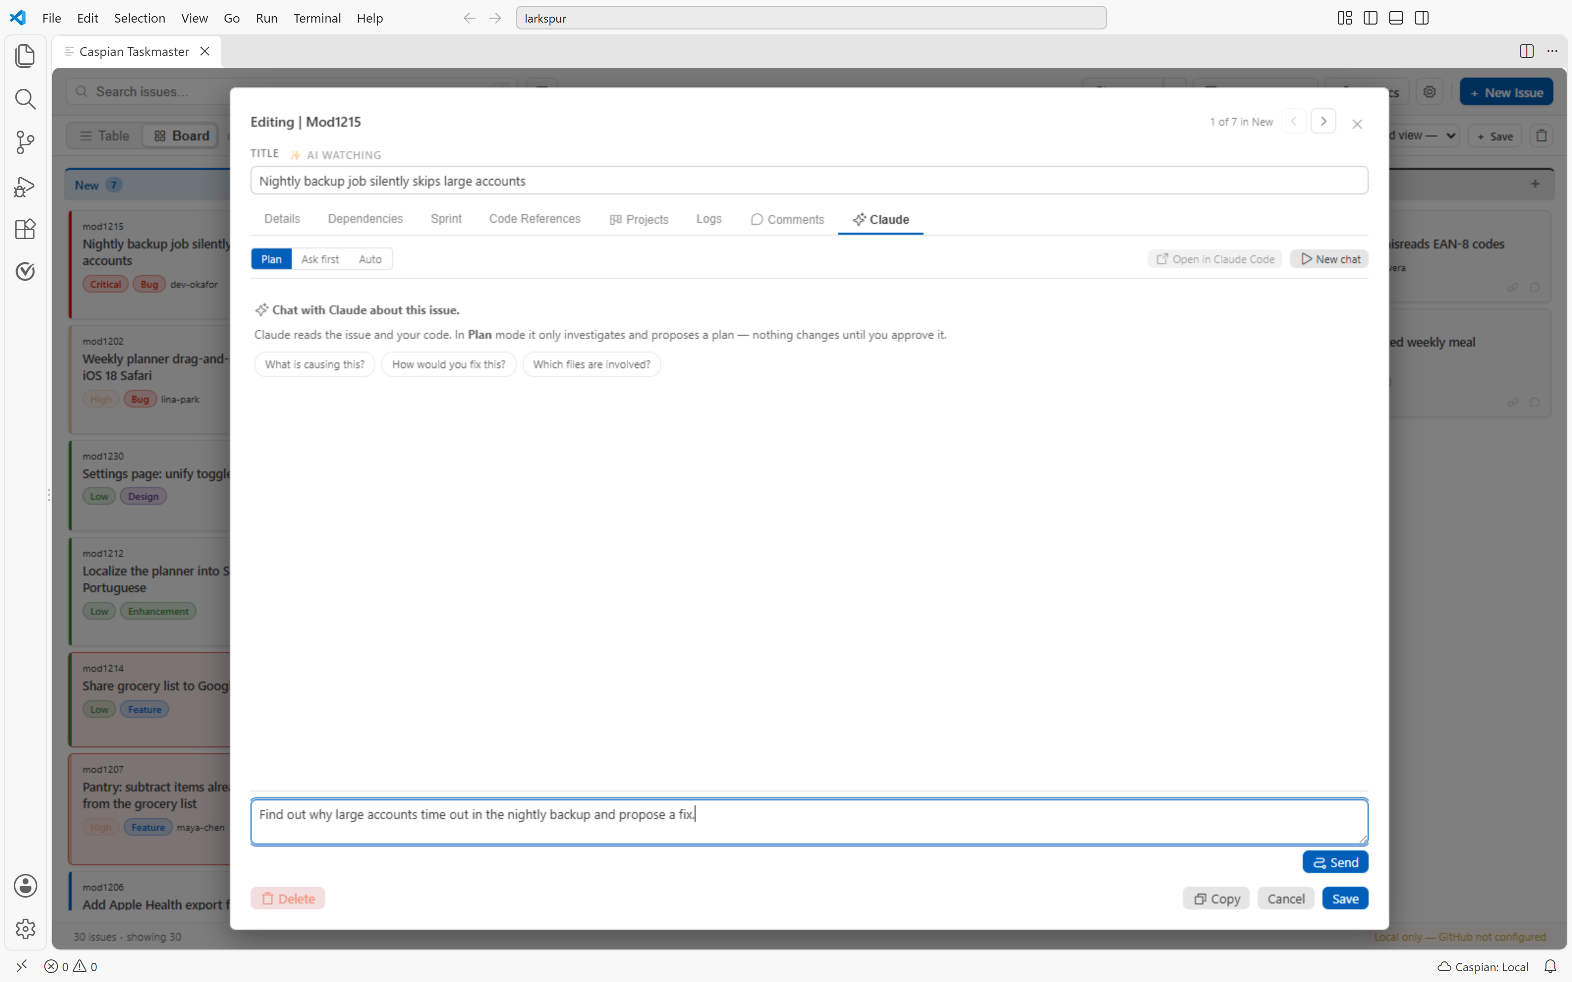Click the errors and warnings status indicator
Image resolution: width=1572 pixels, height=982 pixels.
(71, 966)
